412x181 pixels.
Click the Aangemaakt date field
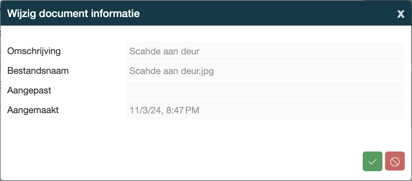[264, 110]
